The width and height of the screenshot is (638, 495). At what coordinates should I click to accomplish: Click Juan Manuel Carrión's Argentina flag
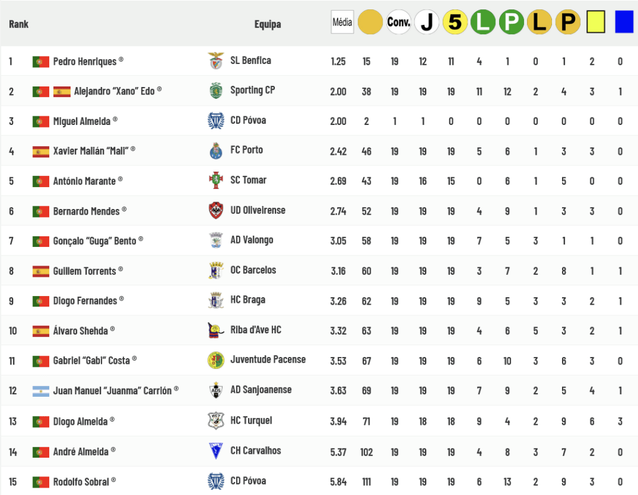pos(41,391)
